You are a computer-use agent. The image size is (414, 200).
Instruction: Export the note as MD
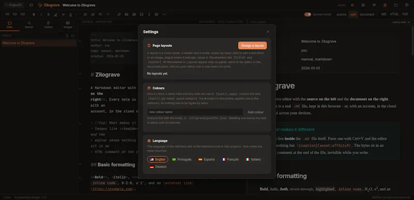(384, 14)
